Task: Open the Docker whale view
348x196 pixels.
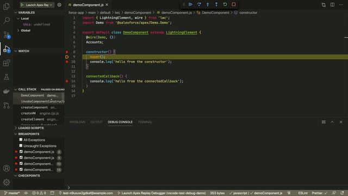Action: coord(7,91)
